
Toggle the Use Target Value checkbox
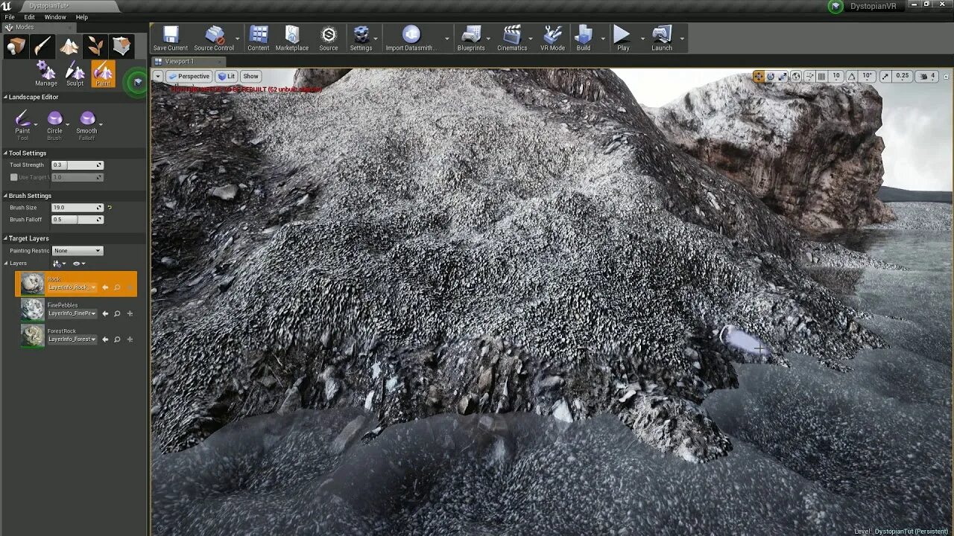point(14,177)
